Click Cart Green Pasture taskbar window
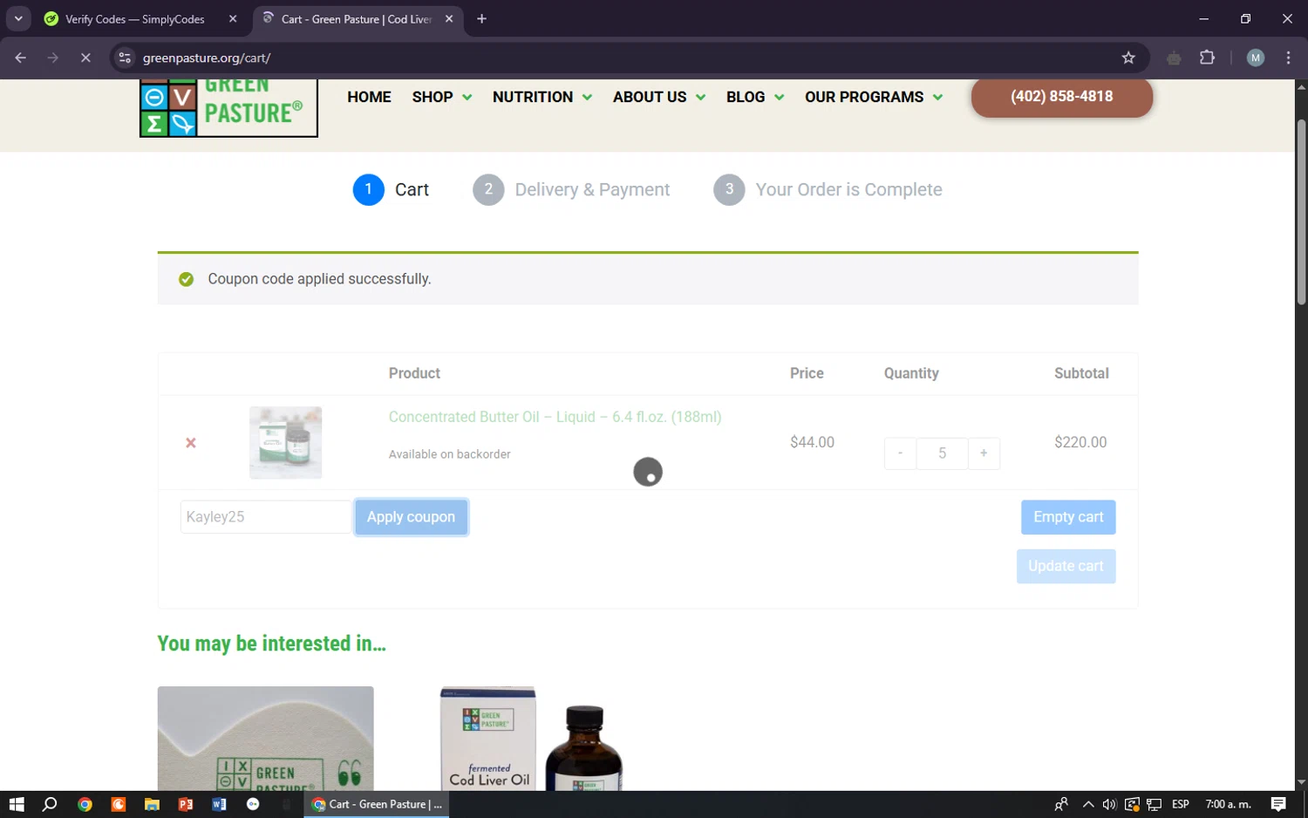This screenshot has height=818, width=1308. pos(377,804)
